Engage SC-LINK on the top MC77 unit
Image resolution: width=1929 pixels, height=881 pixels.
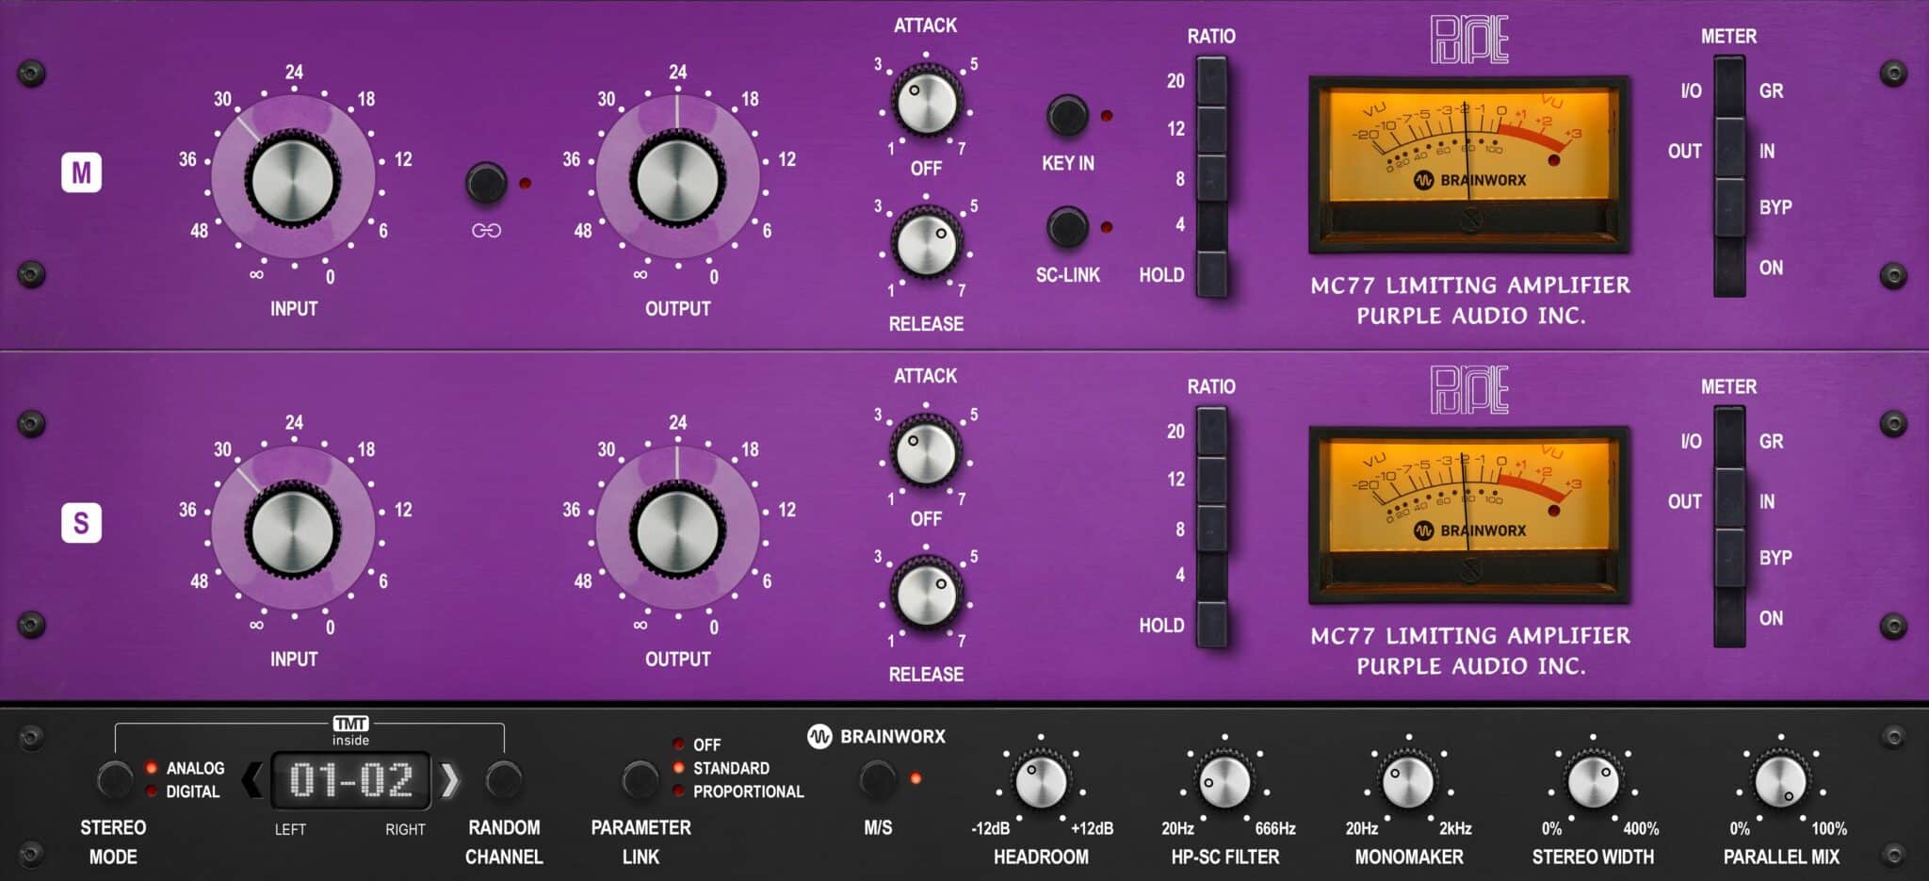(1066, 226)
